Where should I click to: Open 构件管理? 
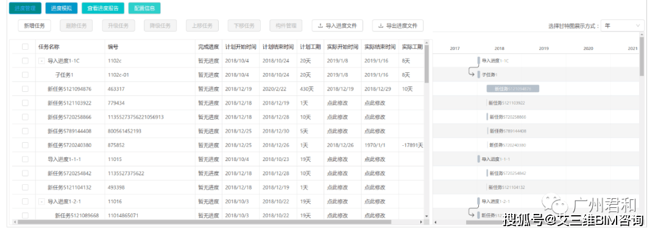[286, 26]
